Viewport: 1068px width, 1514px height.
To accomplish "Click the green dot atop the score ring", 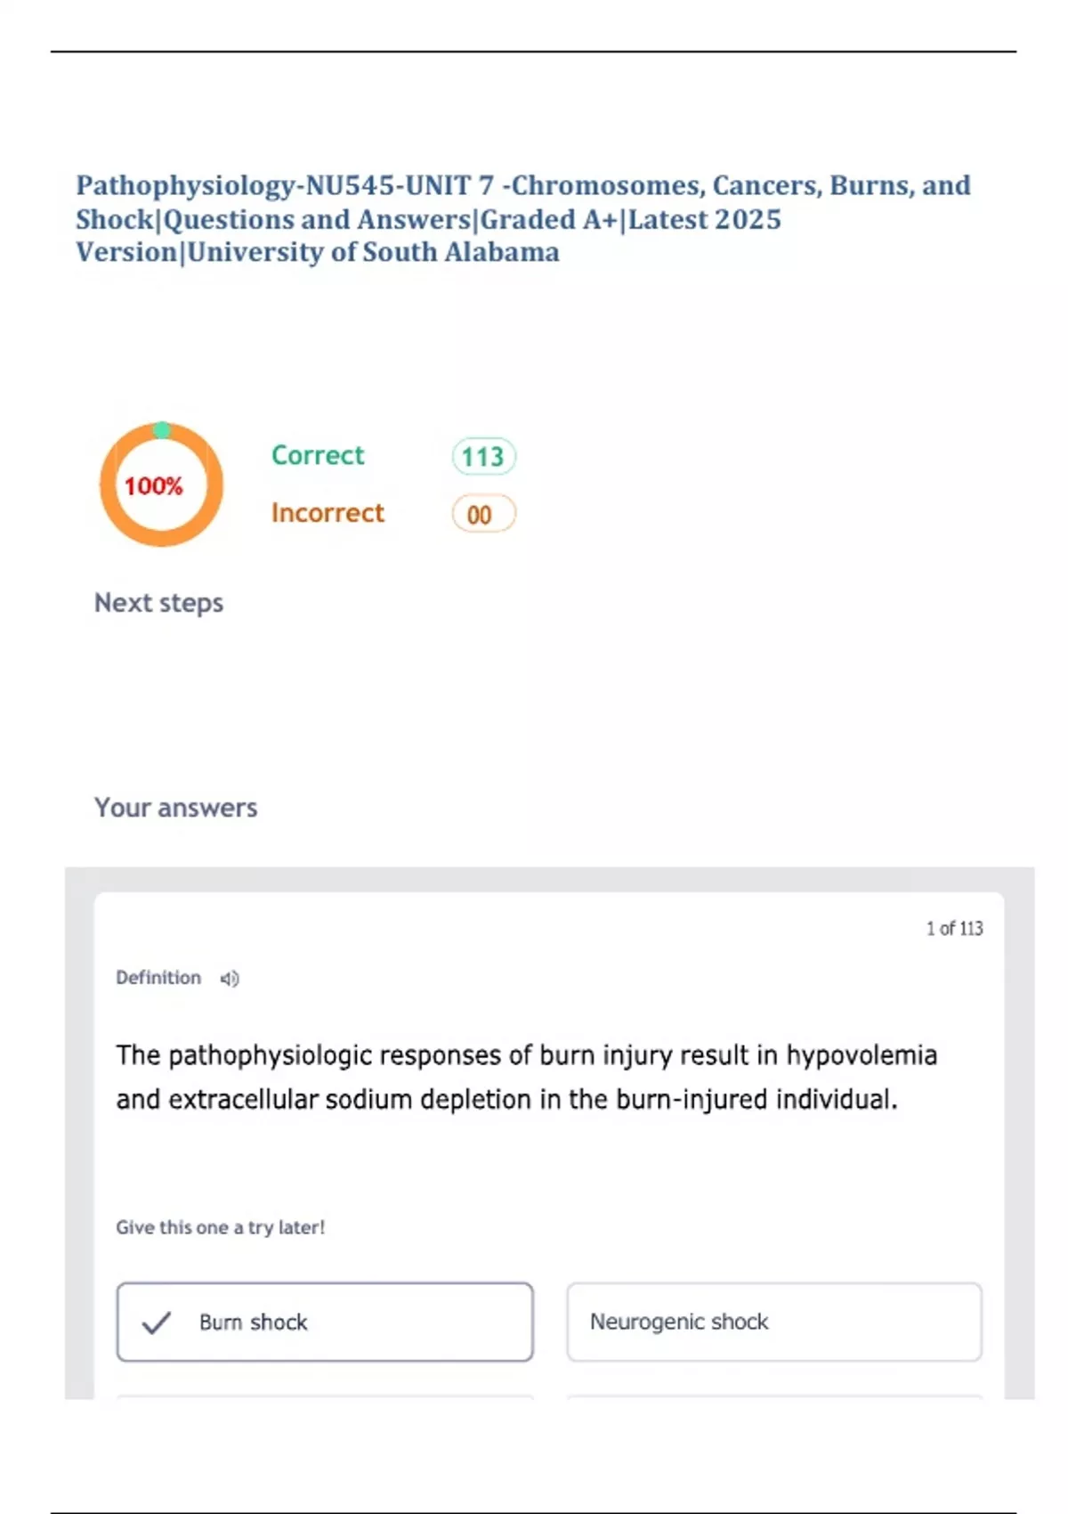I will click(162, 430).
